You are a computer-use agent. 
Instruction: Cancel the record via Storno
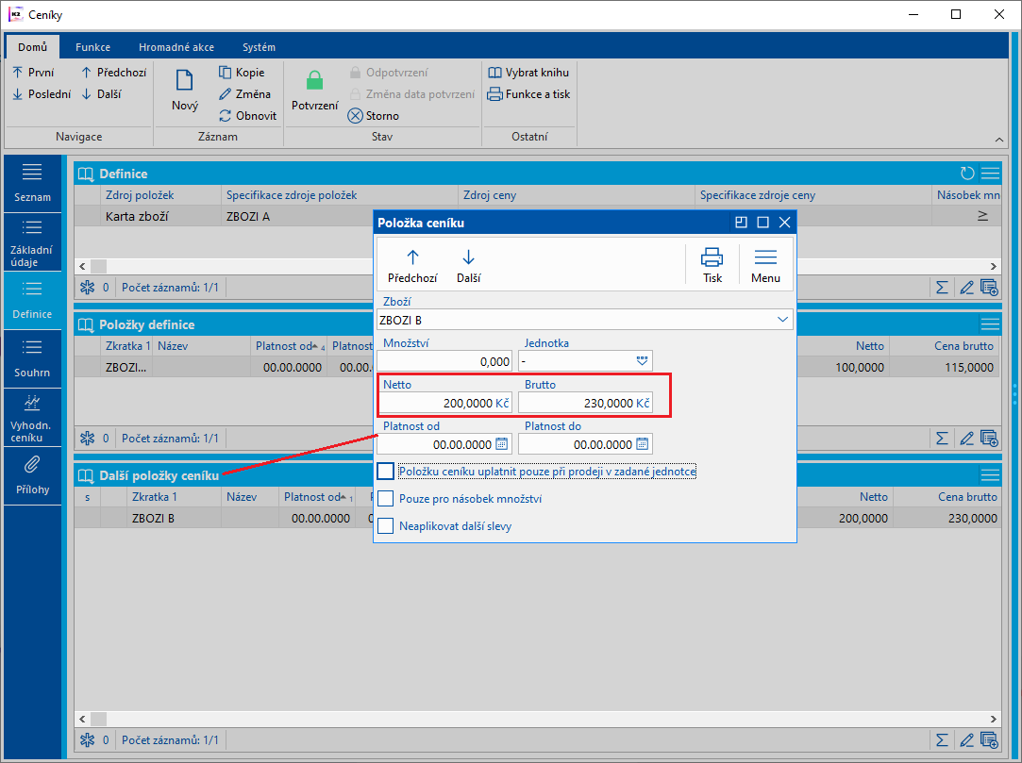pos(374,115)
